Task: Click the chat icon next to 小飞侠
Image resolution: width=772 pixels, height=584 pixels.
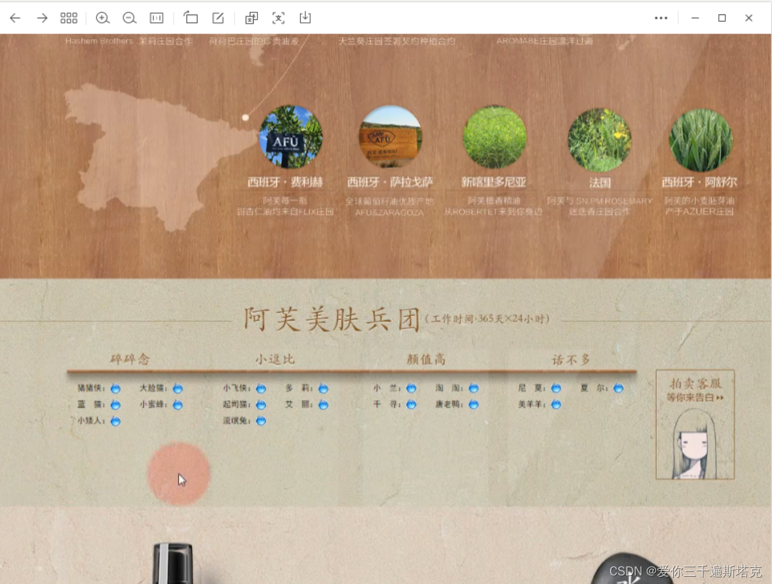Action: [261, 389]
